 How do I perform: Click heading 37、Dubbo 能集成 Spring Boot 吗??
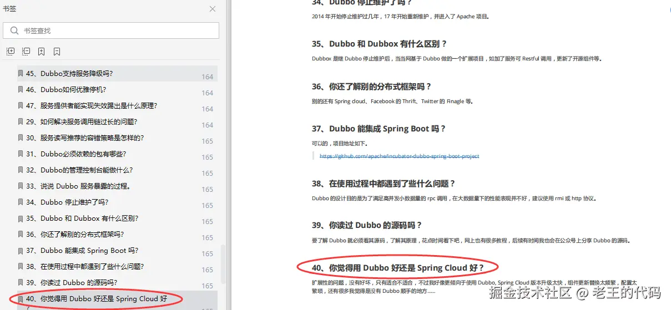pyautogui.click(x=379, y=129)
